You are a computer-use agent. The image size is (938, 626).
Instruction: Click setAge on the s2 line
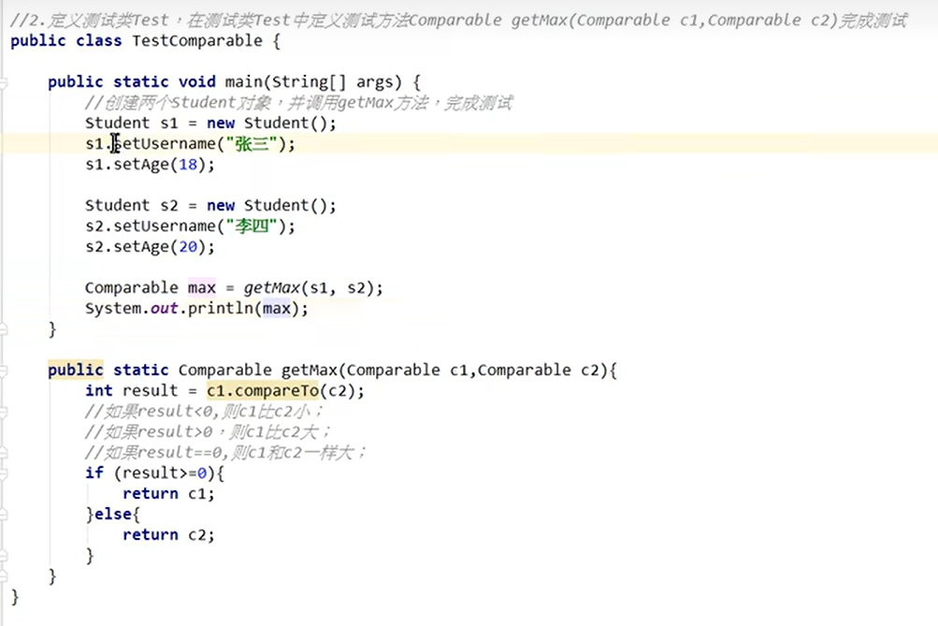pyautogui.click(x=140, y=247)
